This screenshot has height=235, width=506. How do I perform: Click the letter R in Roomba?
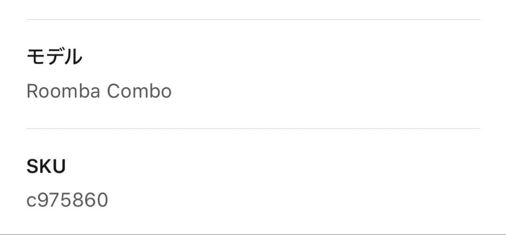(32, 91)
